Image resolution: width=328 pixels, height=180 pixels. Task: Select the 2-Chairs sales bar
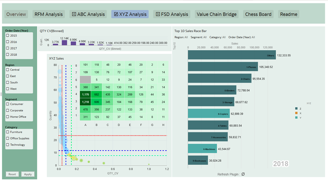[x=220, y=78]
